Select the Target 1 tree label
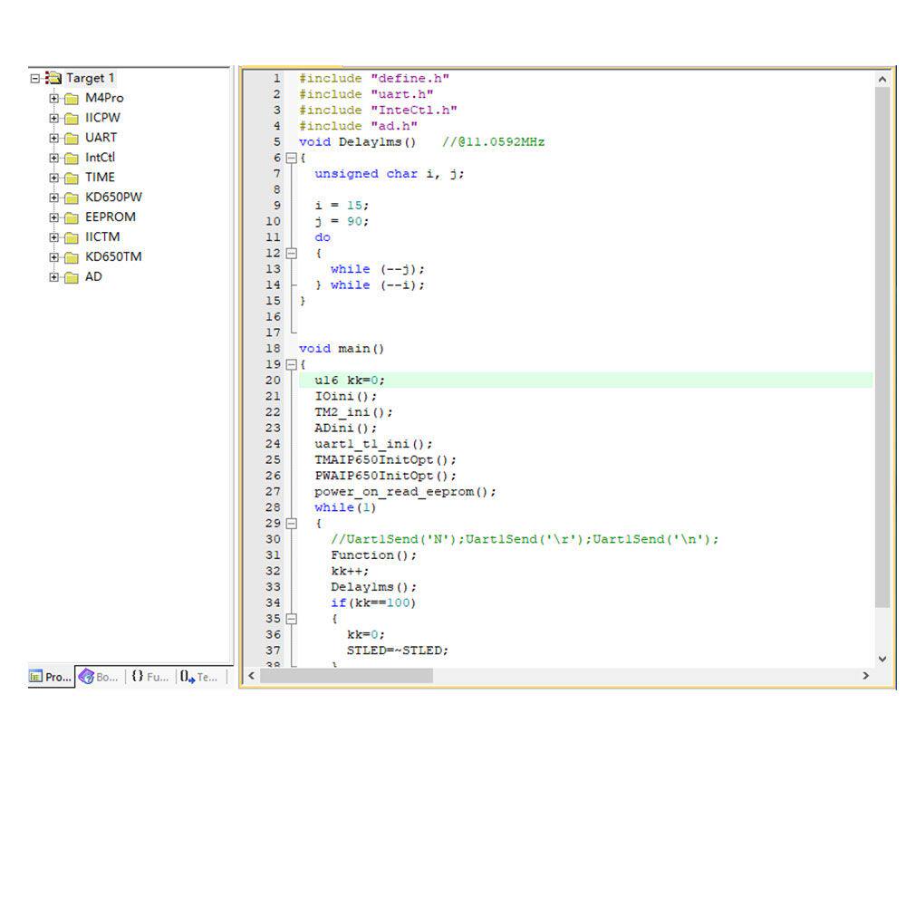This screenshot has width=906, height=906. [x=90, y=78]
